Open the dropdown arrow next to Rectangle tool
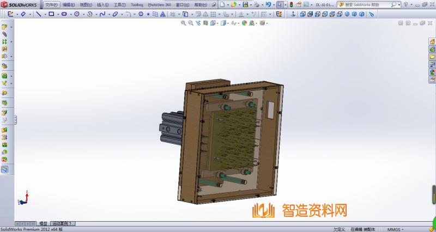The image size is (436, 232). click(x=58, y=14)
